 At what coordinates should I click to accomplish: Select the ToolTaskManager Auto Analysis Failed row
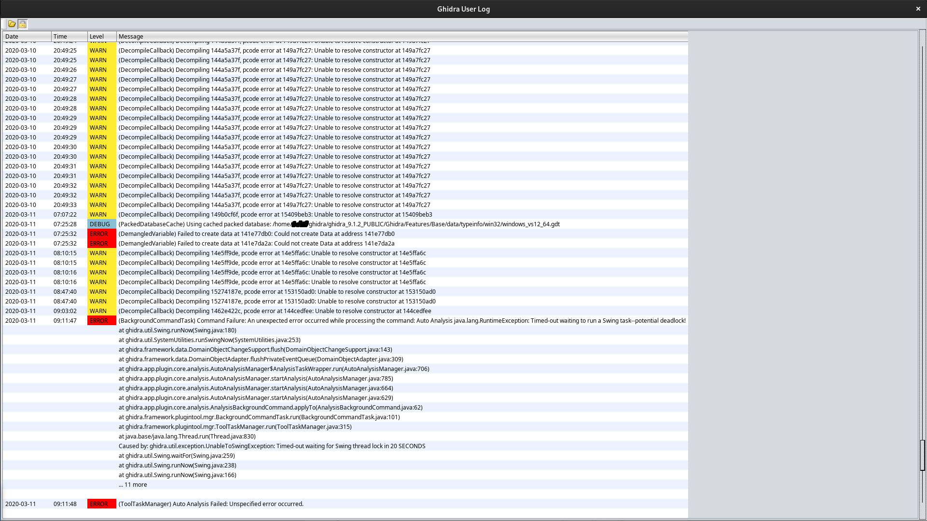(x=211, y=504)
